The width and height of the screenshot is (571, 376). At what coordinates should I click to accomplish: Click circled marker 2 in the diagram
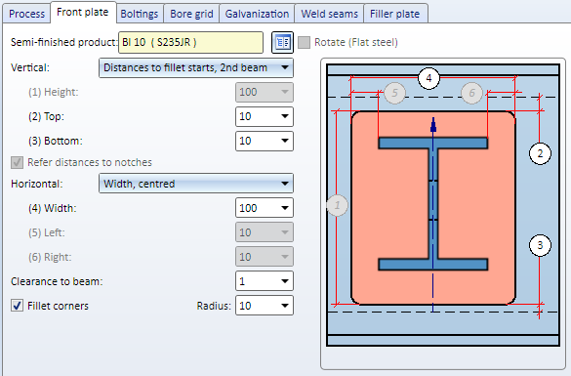540,153
